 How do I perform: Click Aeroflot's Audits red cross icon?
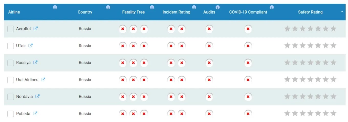click(209, 29)
